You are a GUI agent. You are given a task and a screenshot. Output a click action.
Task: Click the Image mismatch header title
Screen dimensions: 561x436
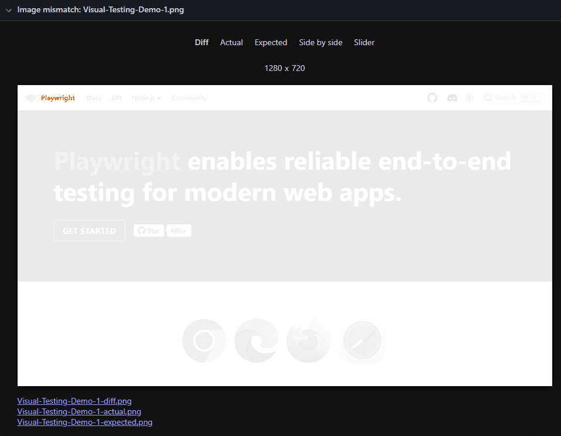101,9
